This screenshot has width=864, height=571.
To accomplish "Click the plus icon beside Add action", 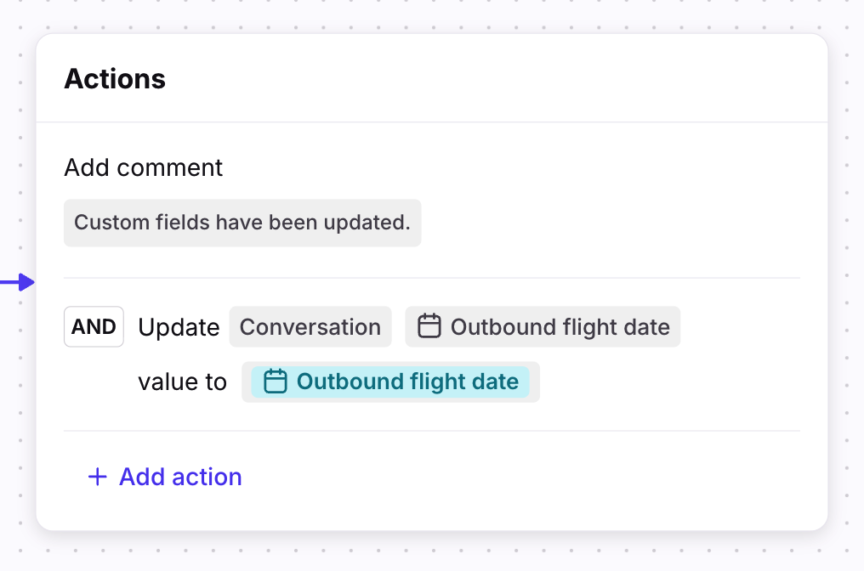I will click(x=98, y=478).
